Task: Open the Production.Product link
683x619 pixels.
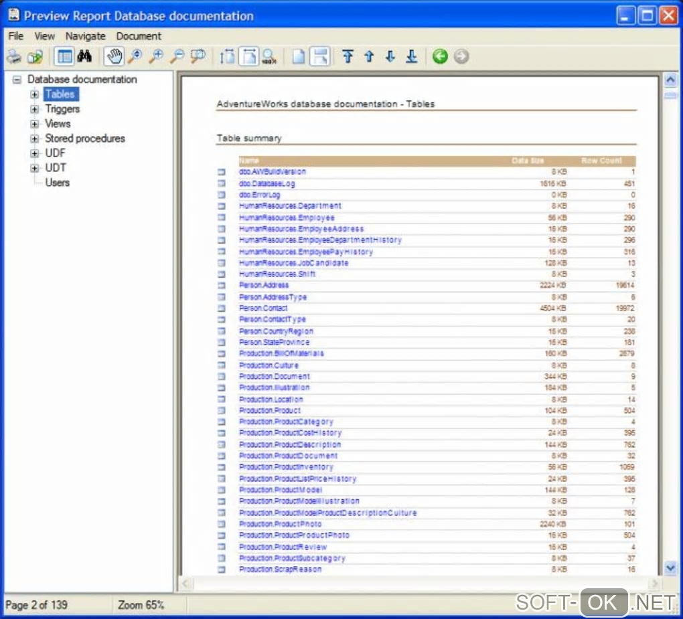Action: tap(270, 410)
